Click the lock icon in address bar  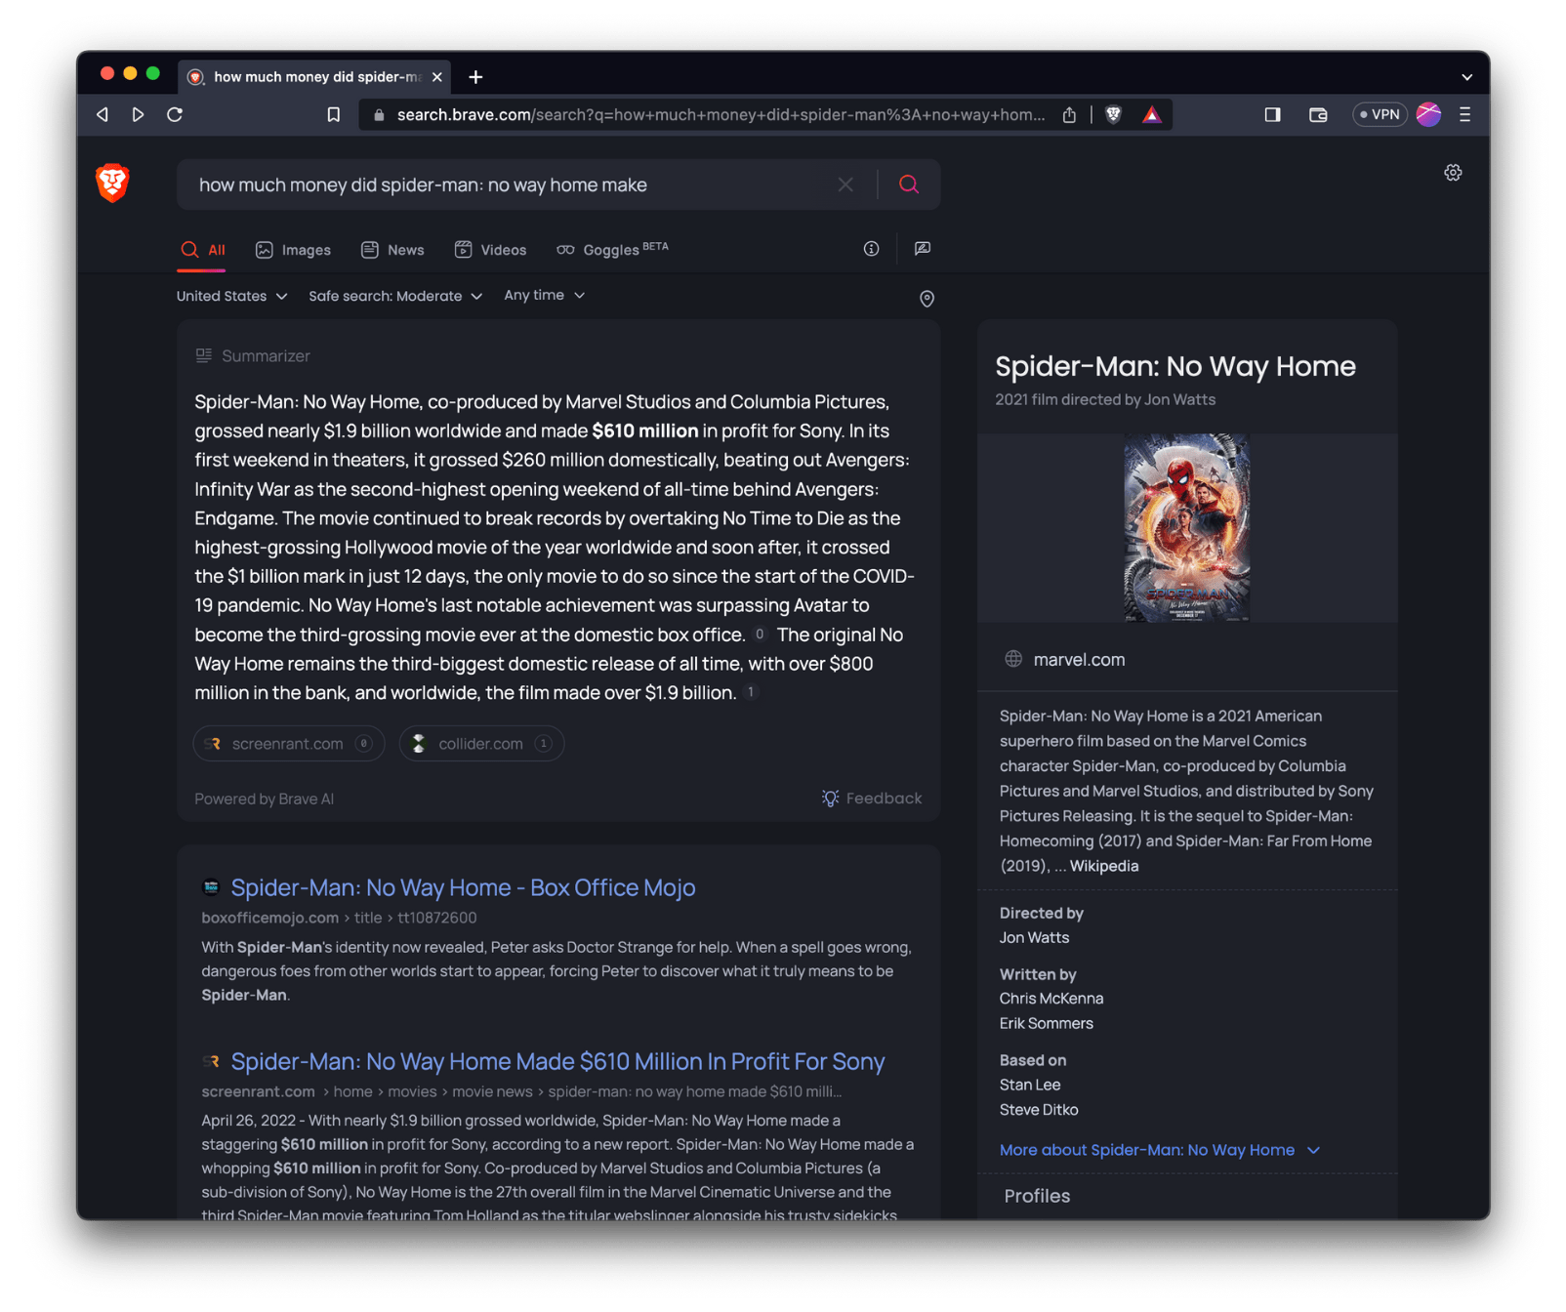click(379, 115)
